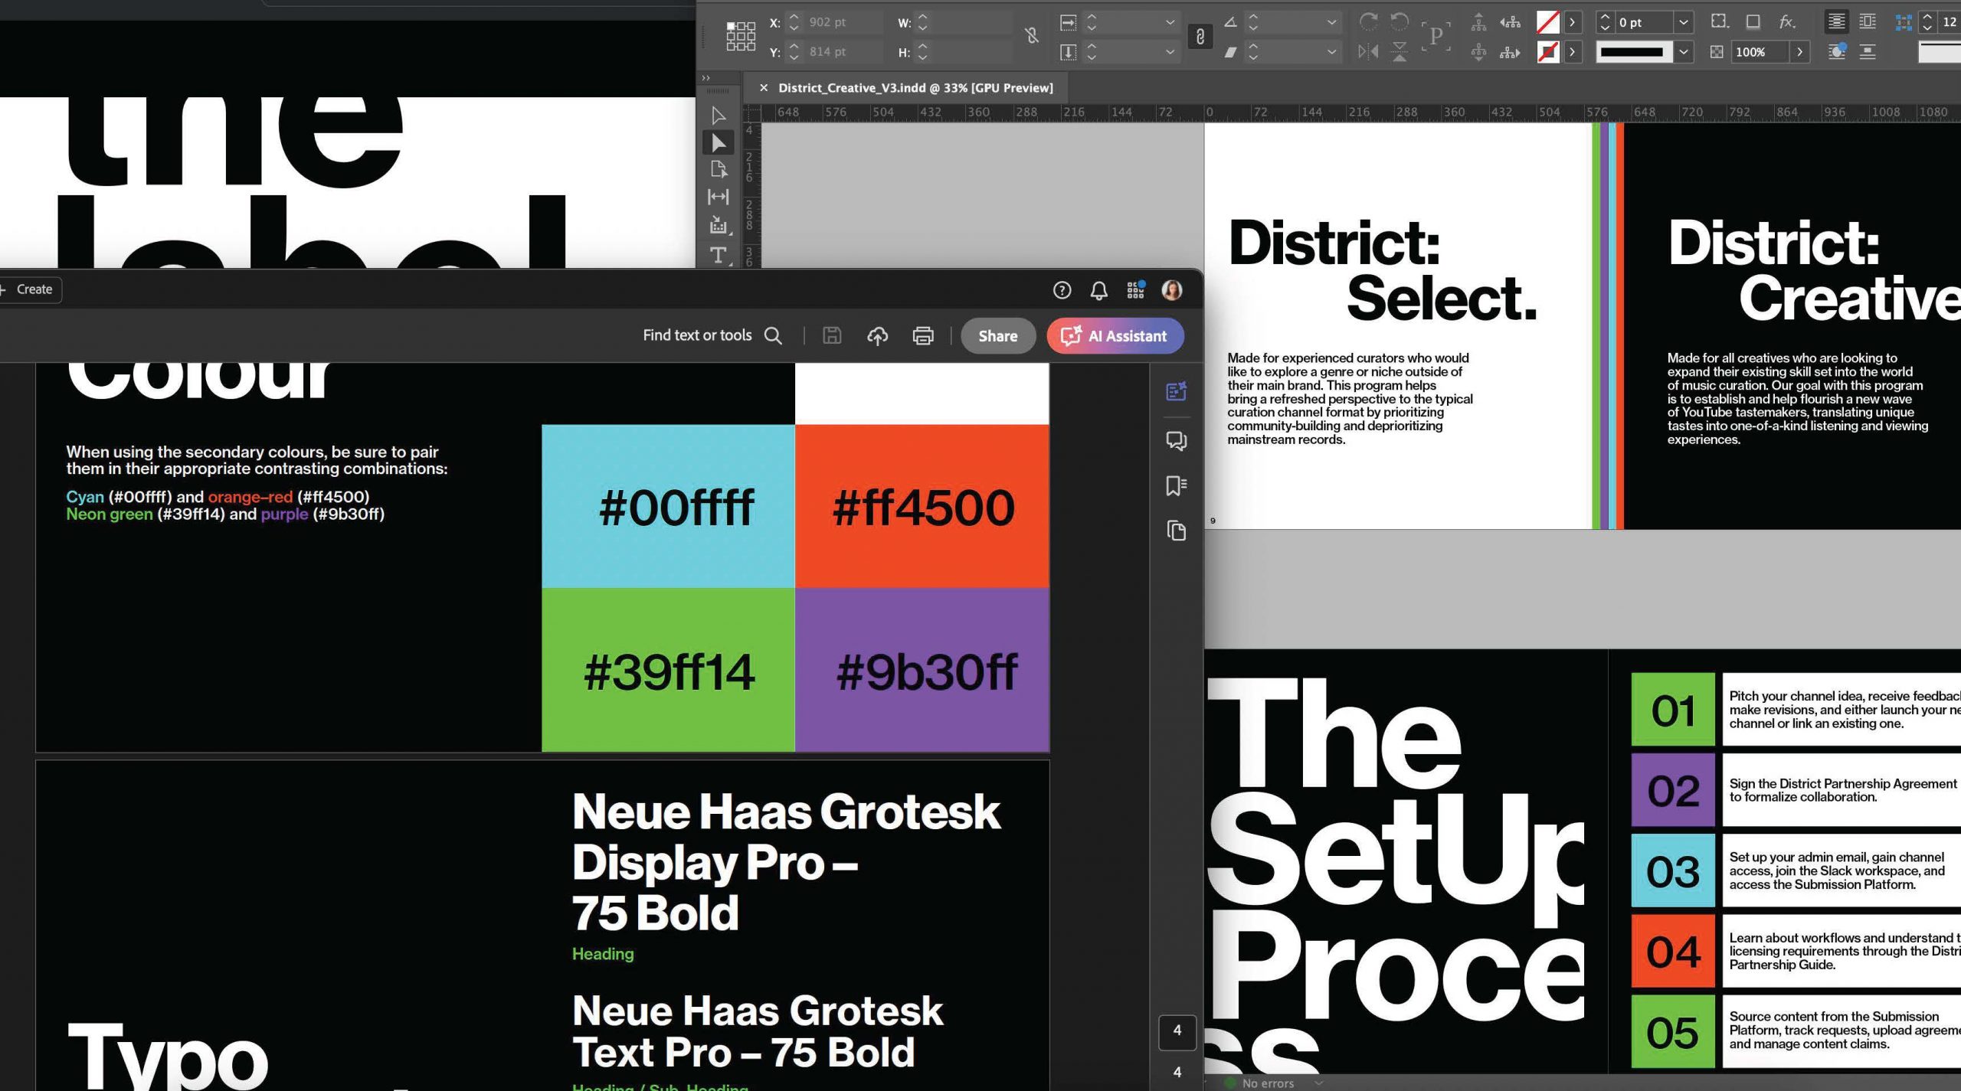Open Scale Y Percentage dropdown

click(1170, 52)
